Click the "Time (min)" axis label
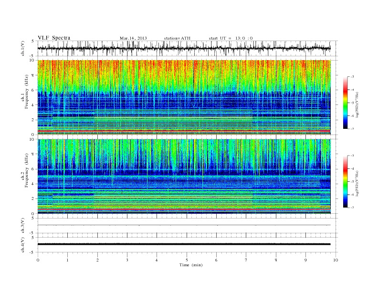Image resolution: width=378 pixels, height=292 pixels. [x=191, y=265]
